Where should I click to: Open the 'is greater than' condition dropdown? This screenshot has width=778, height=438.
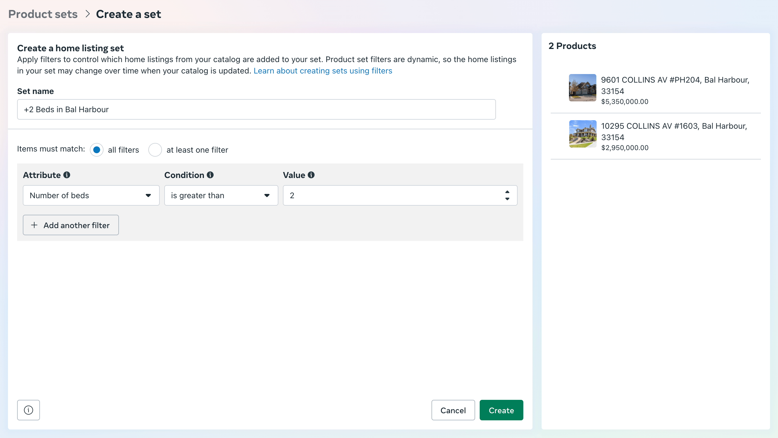221,195
